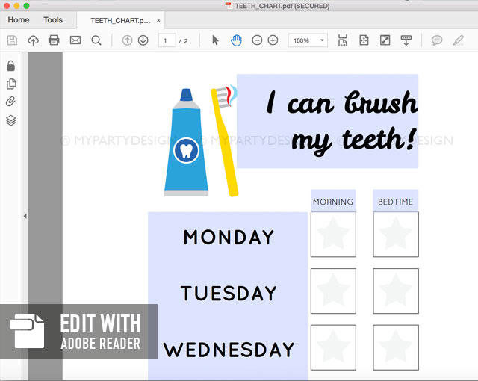Image resolution: width=478 pixels, height=381 pixels.
Task: Check Tuesday's bedtime star box
Action: tap(396, 291)
